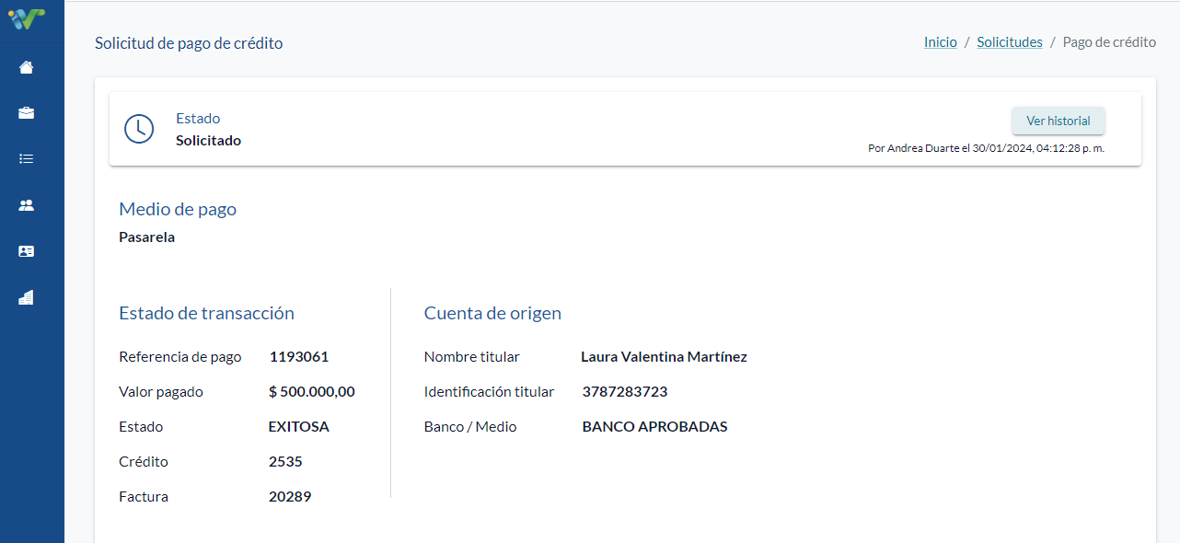
Task: Open the building icon in the sidebar
Action: click(x=26, y=297)
